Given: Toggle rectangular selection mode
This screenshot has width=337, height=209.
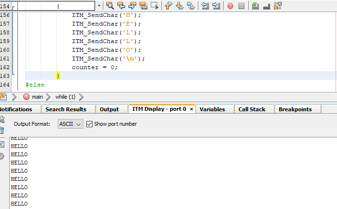Looking at the screenshot, I should tap(155, 6).
